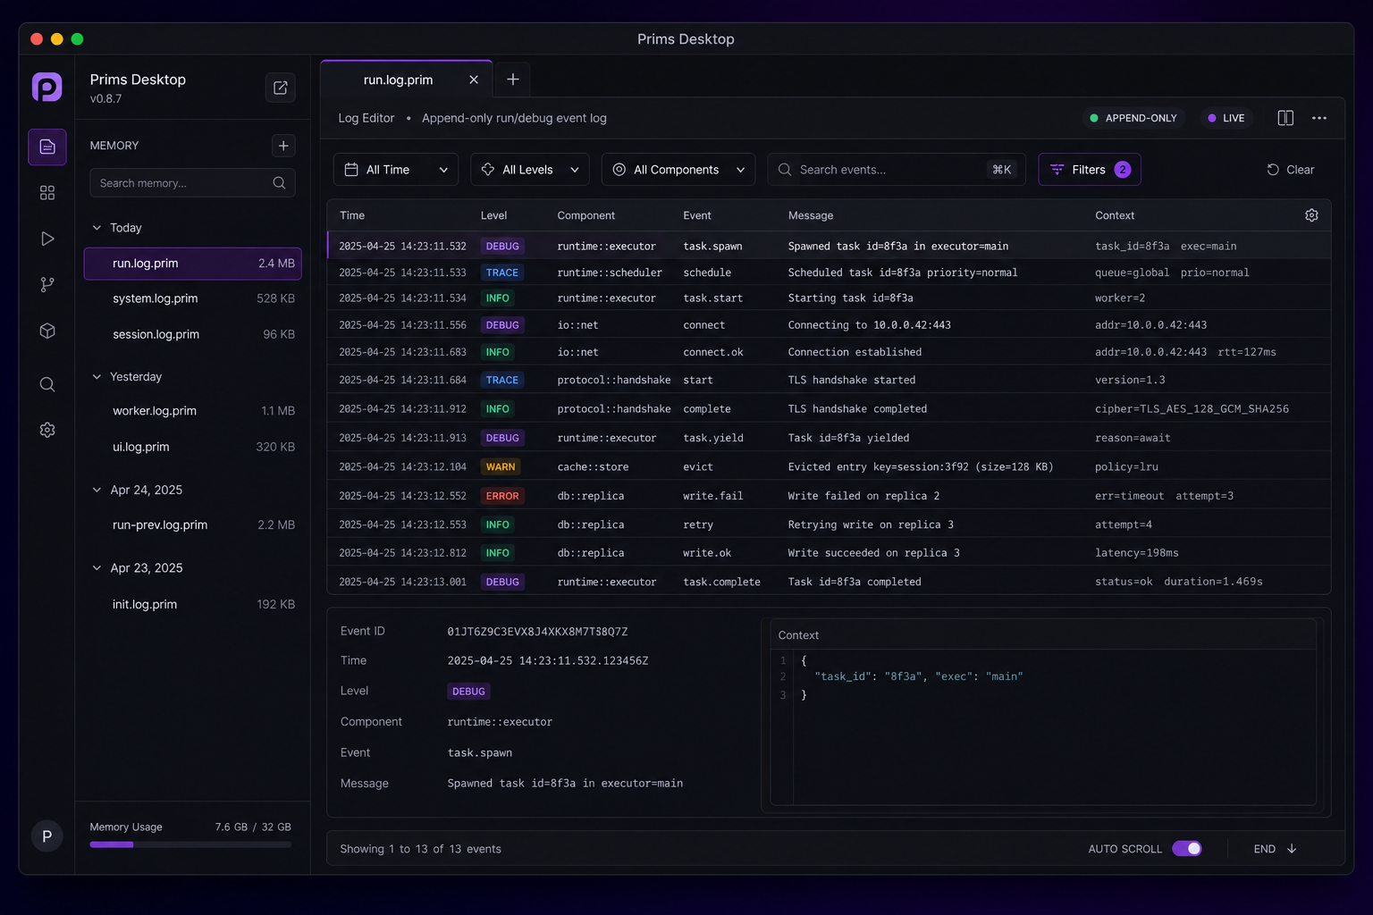
Task: Close the run.log.prim tab
Action: (474, 80)
